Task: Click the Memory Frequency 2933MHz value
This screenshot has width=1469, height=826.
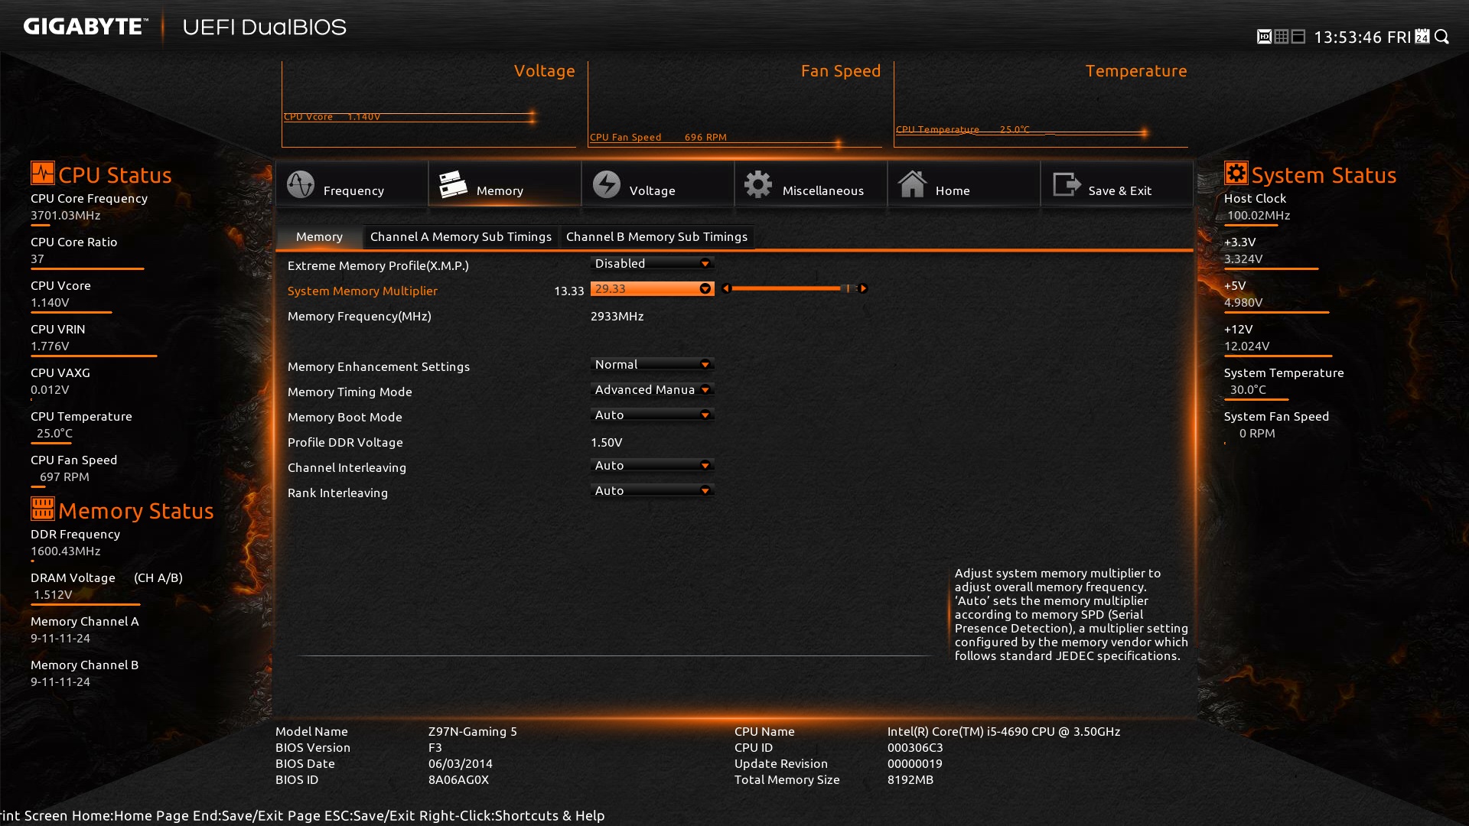Action: [x=617, y=316]
